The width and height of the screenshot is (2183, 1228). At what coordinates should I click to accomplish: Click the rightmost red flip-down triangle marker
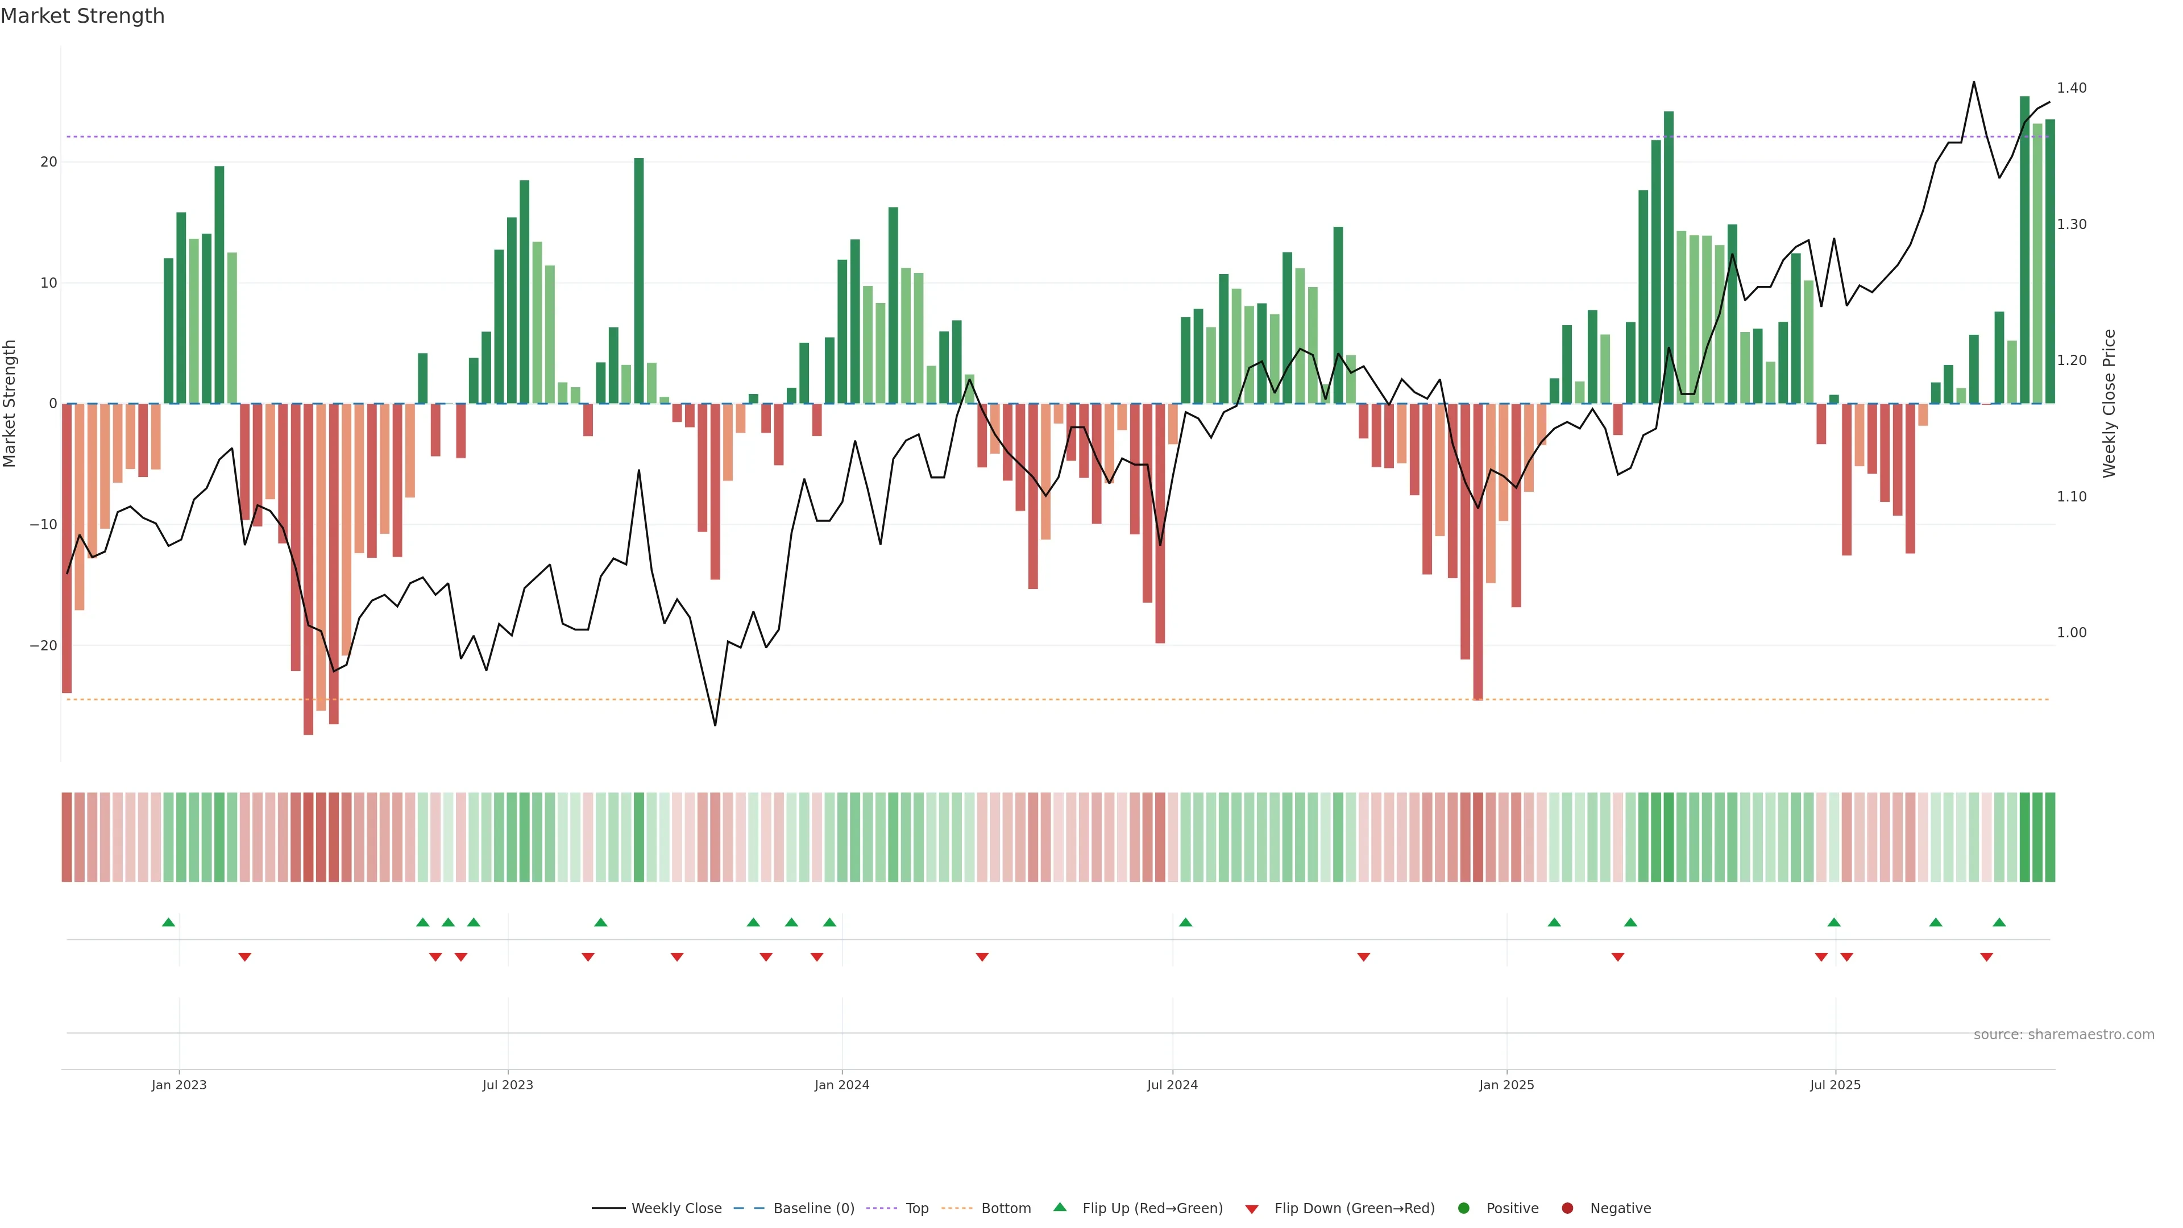[1986, 957]
